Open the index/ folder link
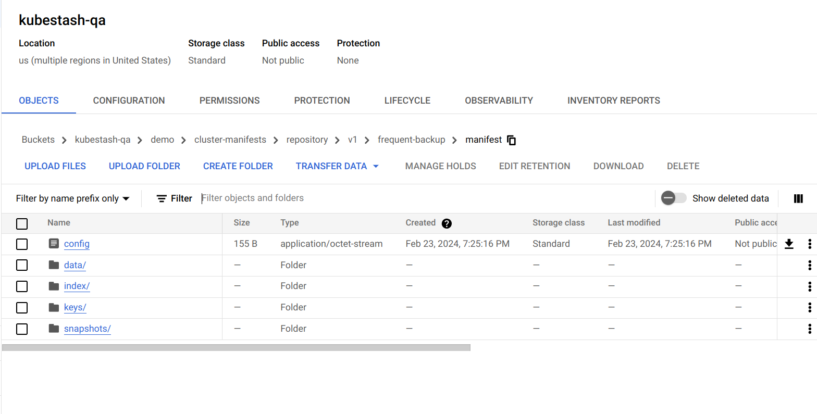The image size is (817, 414). (x=77, y=286)
